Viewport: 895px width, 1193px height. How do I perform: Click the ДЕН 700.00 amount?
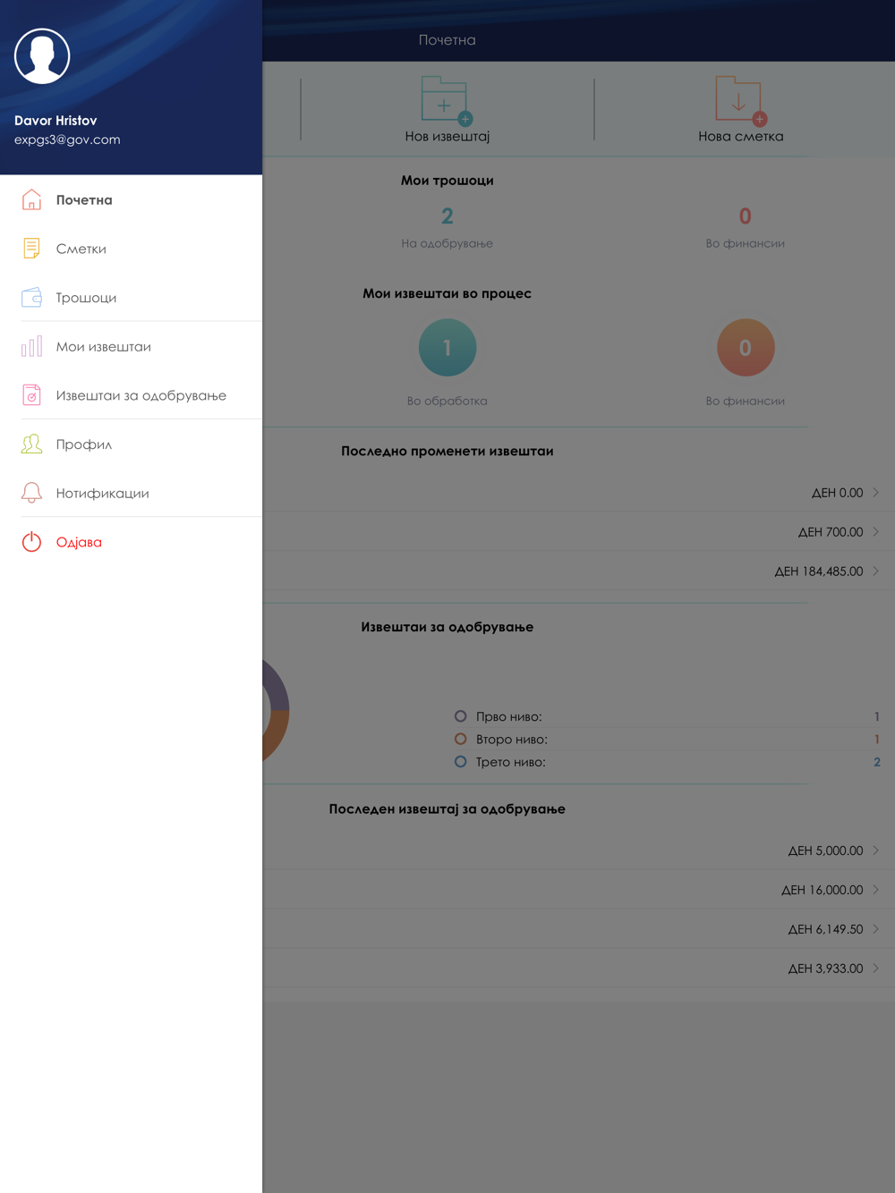pos(831,532)
